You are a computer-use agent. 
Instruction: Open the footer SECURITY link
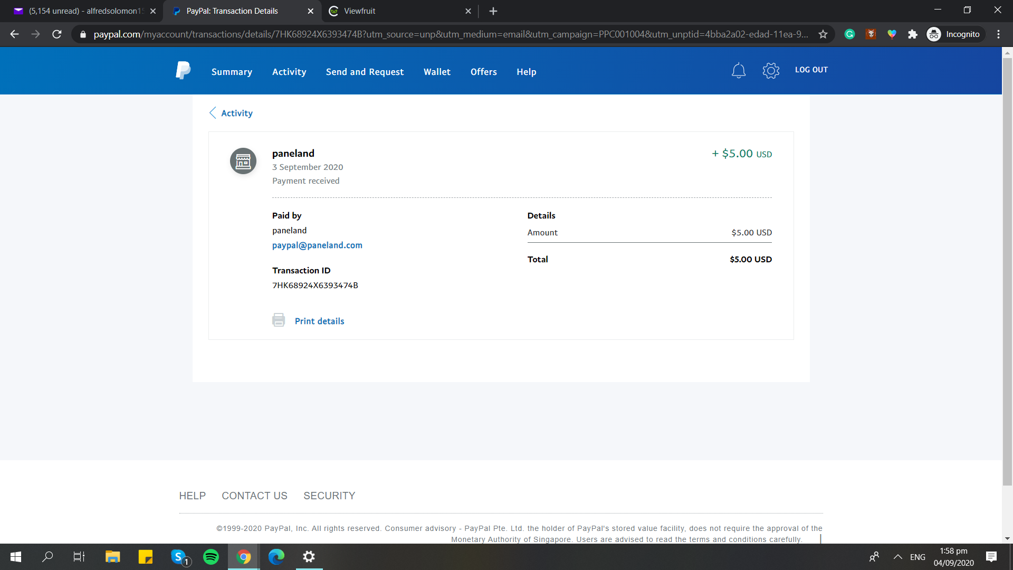pyautogui.click(x=329, y=496)
